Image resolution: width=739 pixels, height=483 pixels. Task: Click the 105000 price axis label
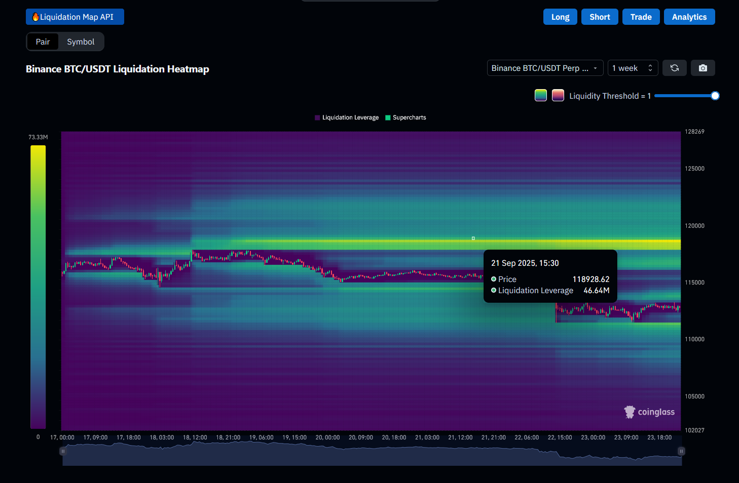pos(694,396)
